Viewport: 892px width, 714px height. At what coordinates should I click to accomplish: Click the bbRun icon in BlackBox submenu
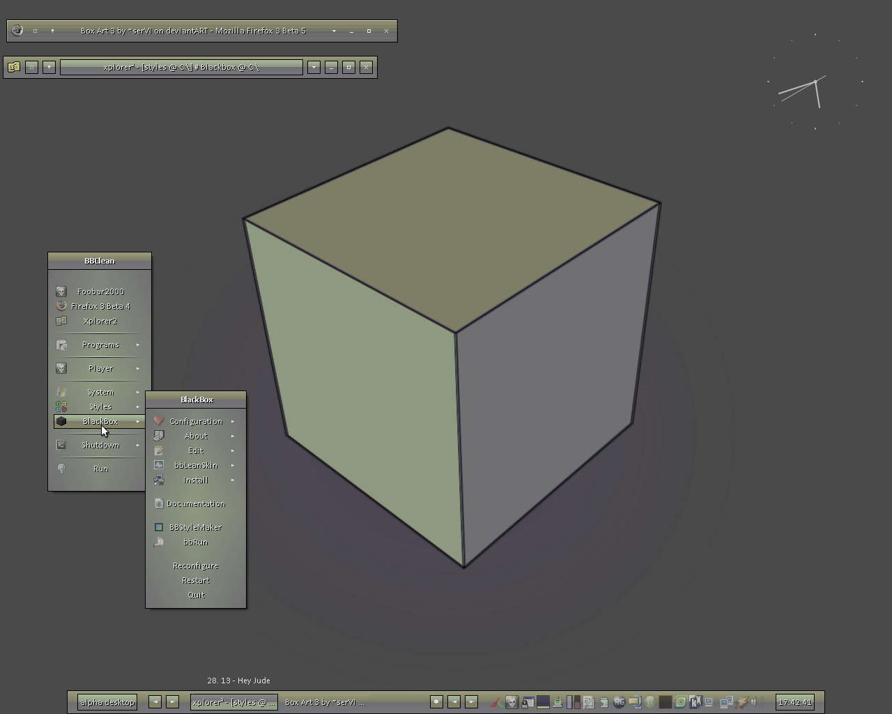click(x=159, y=542)
